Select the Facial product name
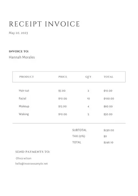The height and width of the screenshot is (196, 138). [x=22, y=98]
